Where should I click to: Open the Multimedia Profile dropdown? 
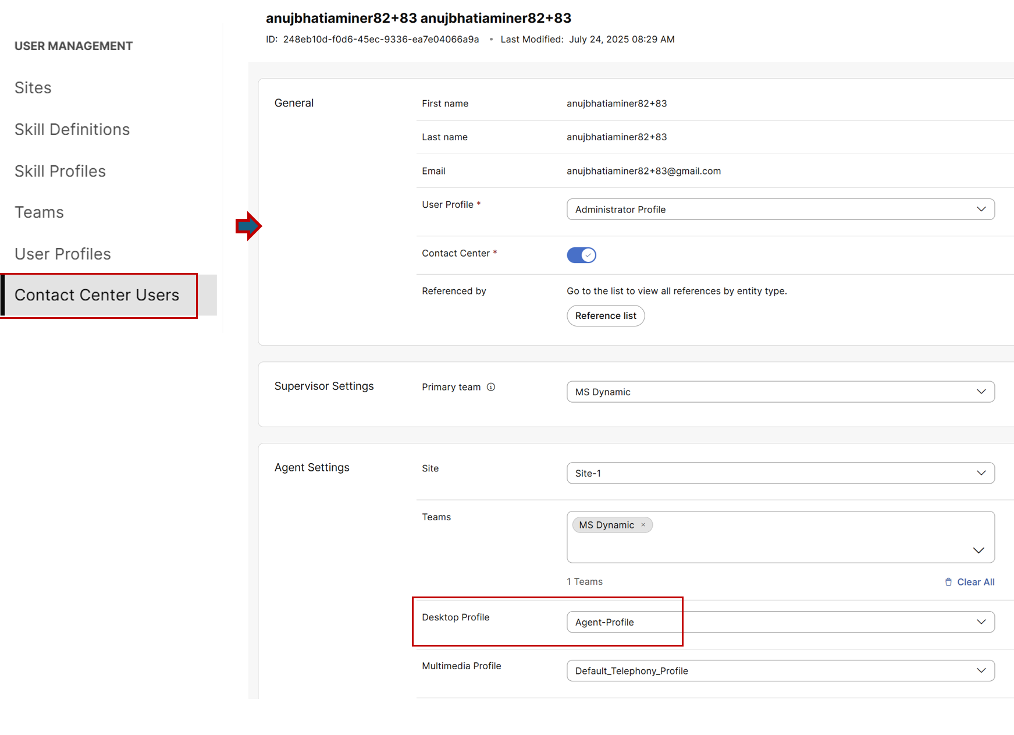(x=780, y=670)
